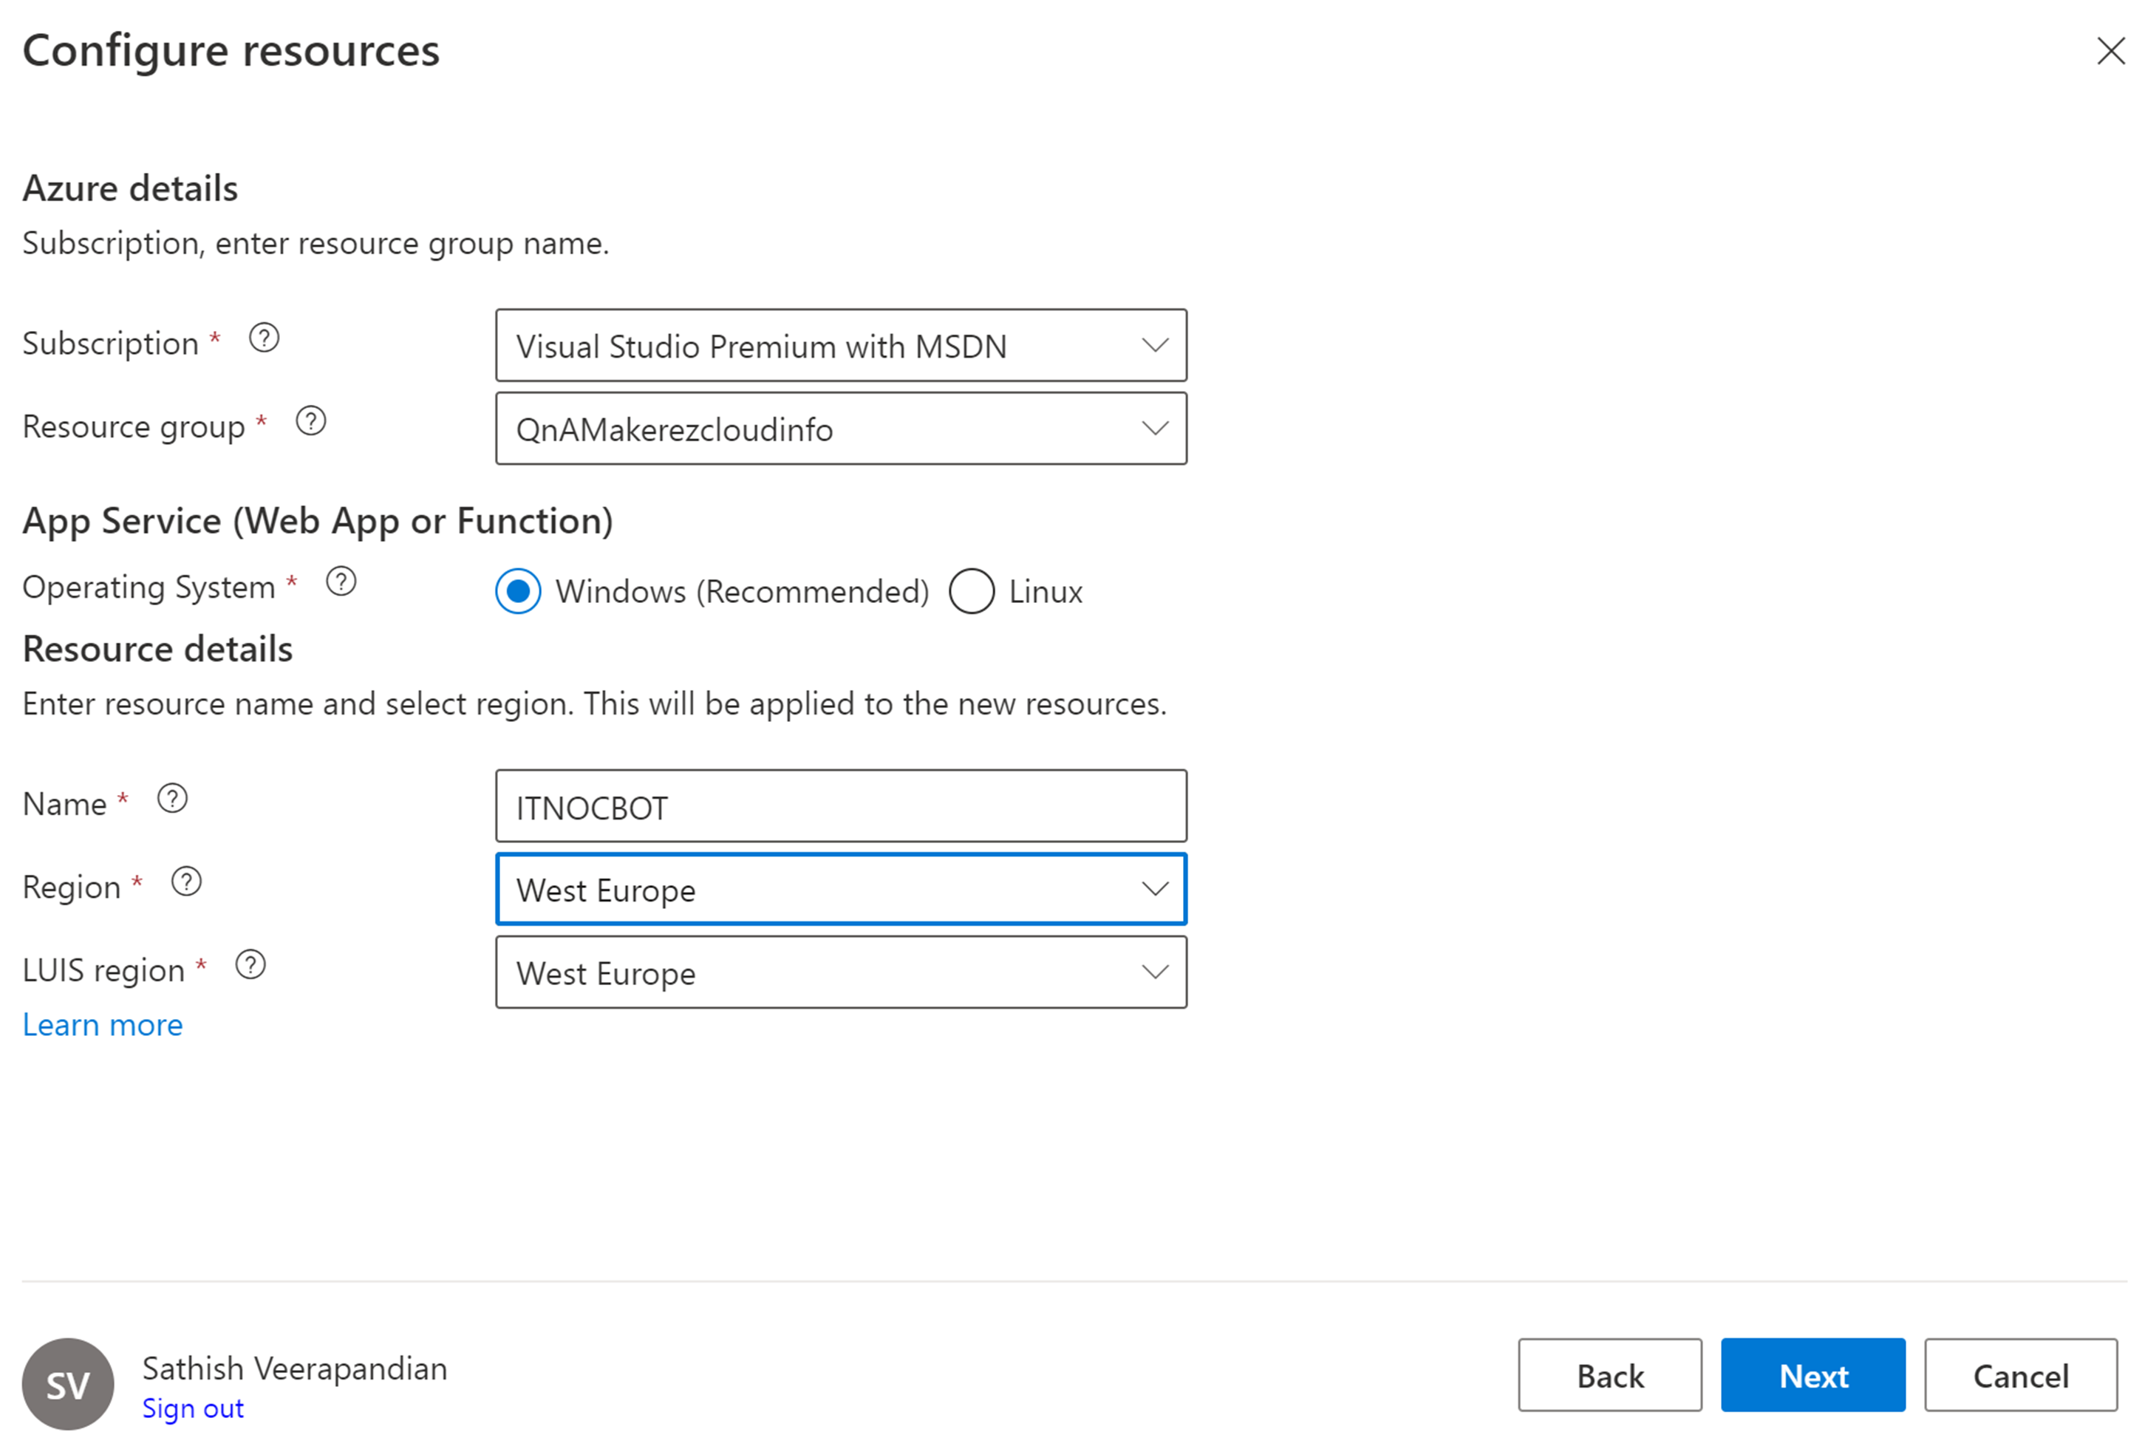The image size is (2145, 1435).
Task: Click Operating System help icon
Action: coord(341,582)
